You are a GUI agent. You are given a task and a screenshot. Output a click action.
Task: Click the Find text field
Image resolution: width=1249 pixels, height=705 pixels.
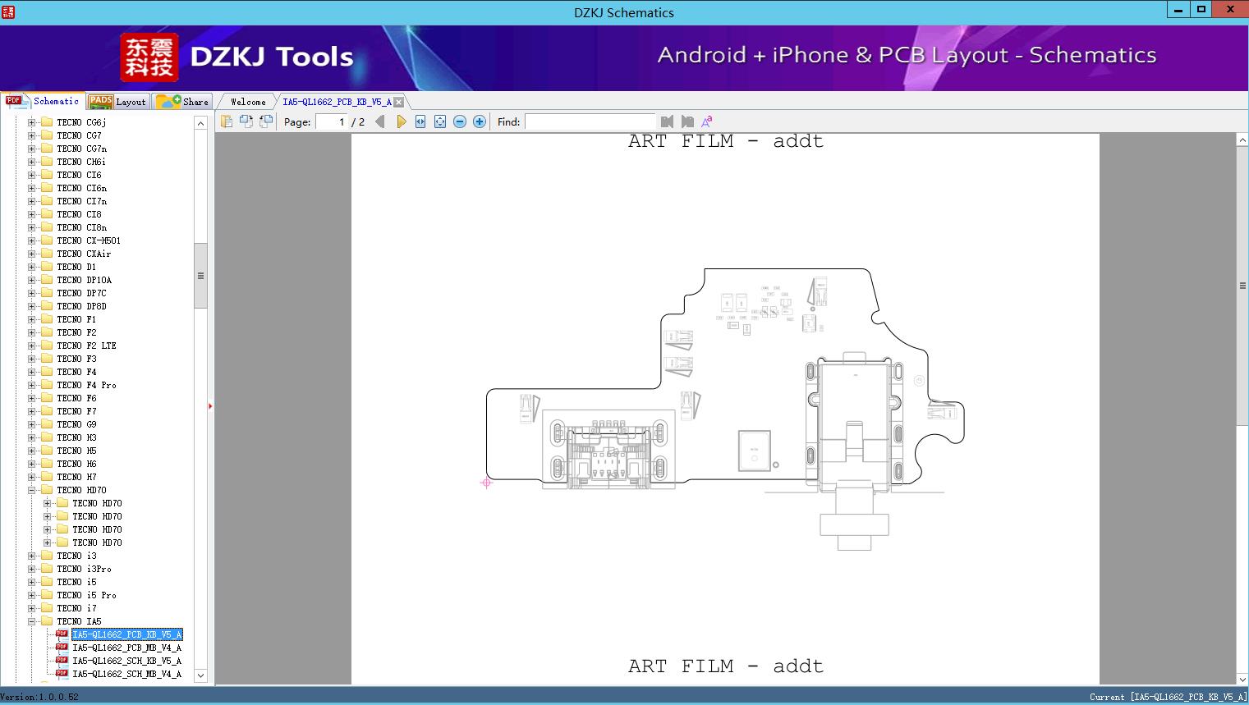(590, 121)
